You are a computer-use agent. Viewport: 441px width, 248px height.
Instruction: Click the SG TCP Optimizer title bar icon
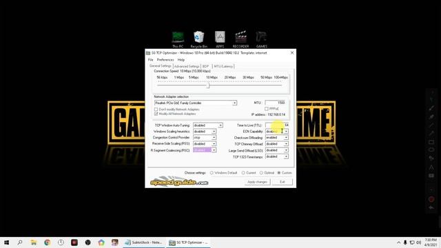148,53
